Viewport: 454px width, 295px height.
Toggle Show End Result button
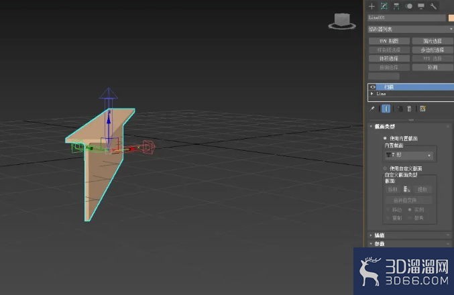(x=386, y=109)
